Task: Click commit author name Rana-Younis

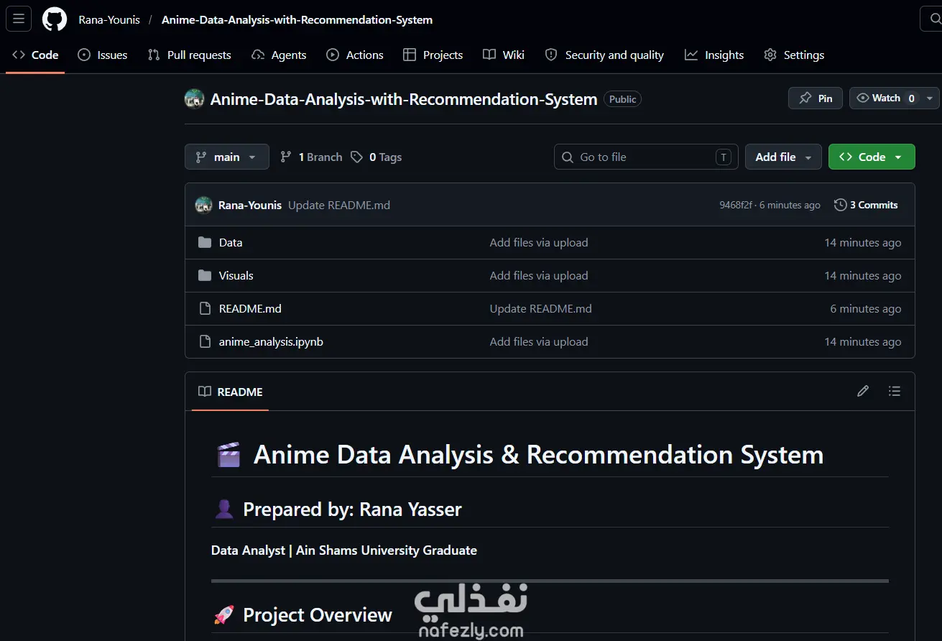Action: (250, 205)
